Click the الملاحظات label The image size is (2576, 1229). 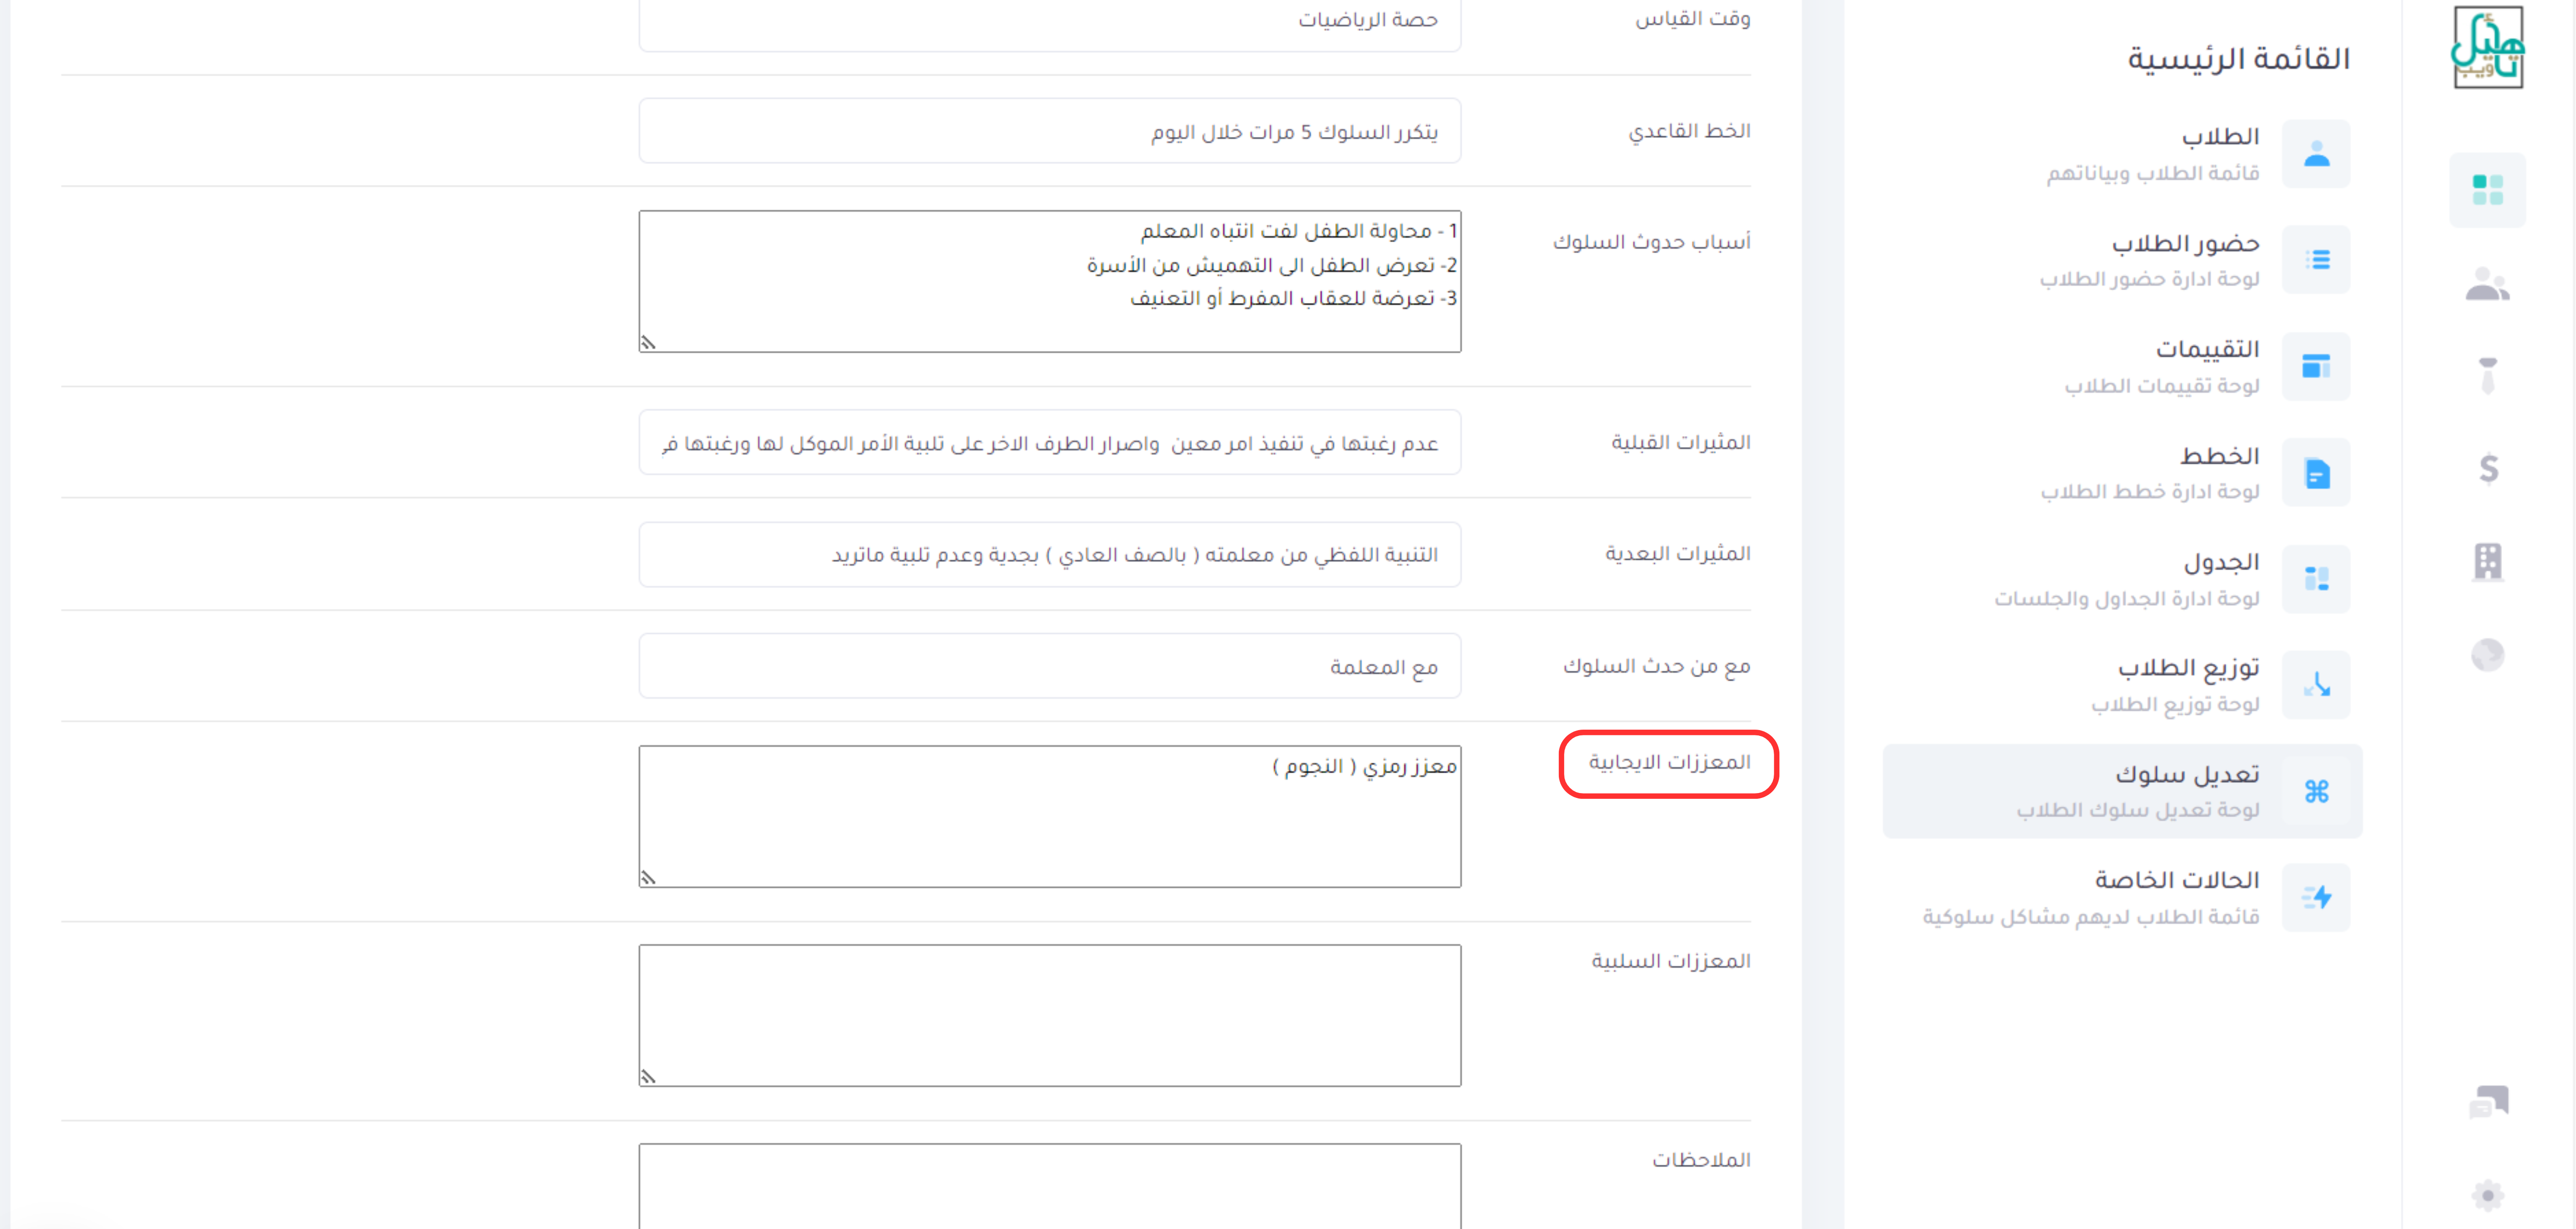tap(1701, 1160)
